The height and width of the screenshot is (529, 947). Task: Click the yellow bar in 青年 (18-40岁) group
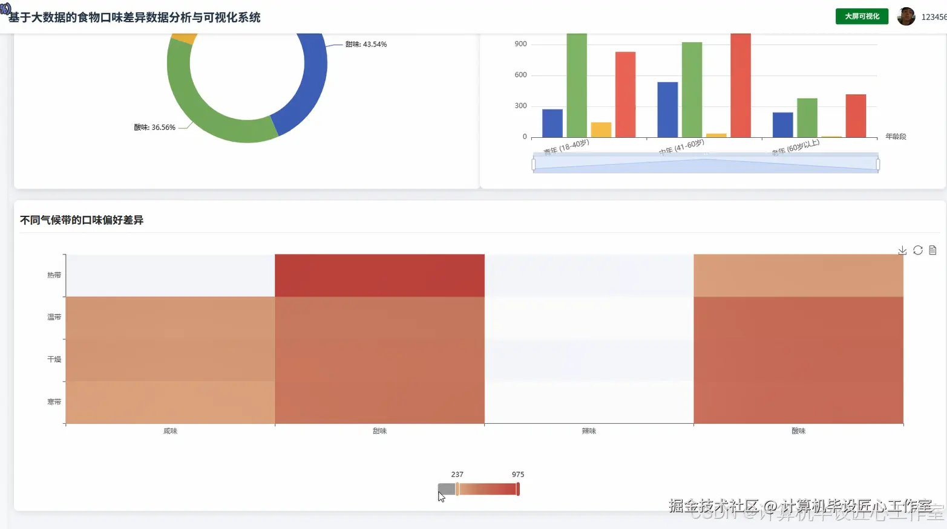601,129
